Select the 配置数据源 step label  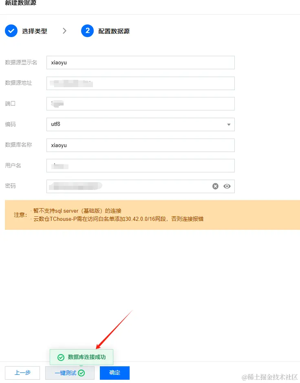[114, 31]
